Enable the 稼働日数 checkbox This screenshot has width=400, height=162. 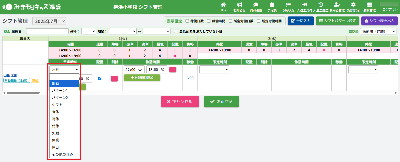(x=187, y=21)
